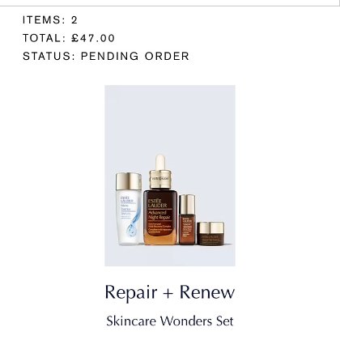This screenshot has height=340, width=340.
Task: Click the PENDING ORDER status value
Action: coord(135,56)
